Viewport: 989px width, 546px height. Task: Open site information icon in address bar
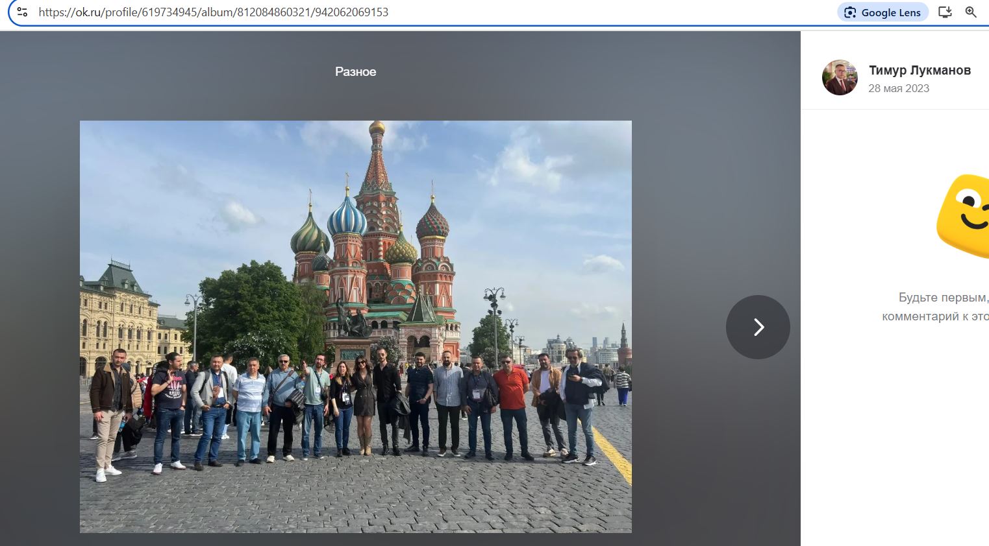(x=22, y=12)
